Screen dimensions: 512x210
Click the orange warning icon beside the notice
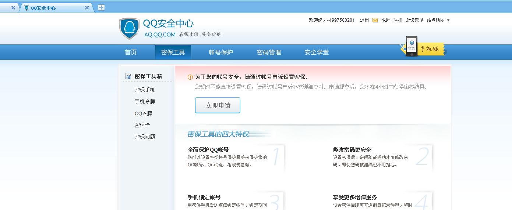tap(190, 77)
